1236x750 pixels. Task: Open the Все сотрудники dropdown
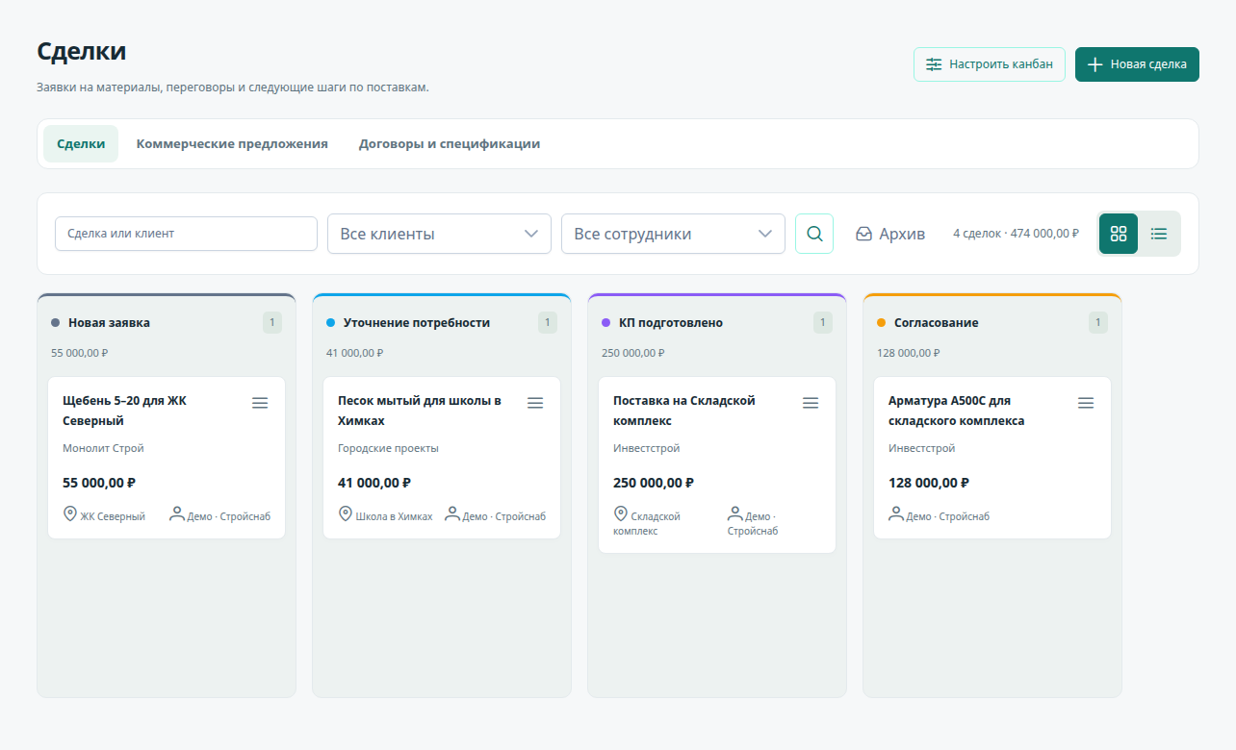[673, 234]
